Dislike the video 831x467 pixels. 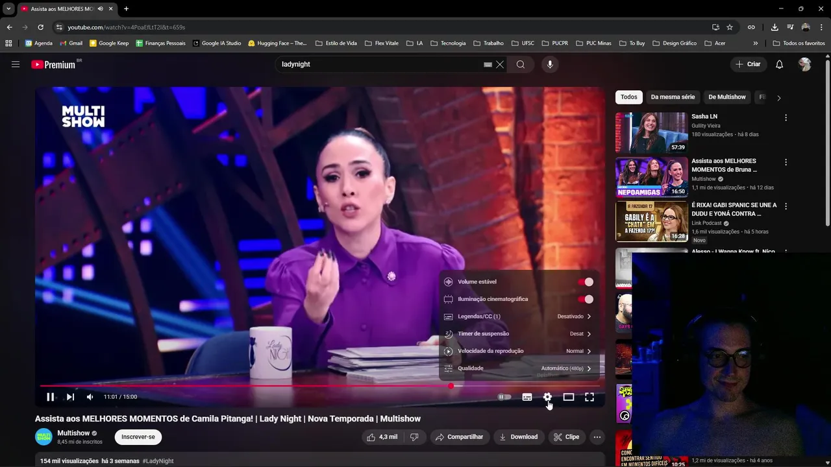(414, 437)
